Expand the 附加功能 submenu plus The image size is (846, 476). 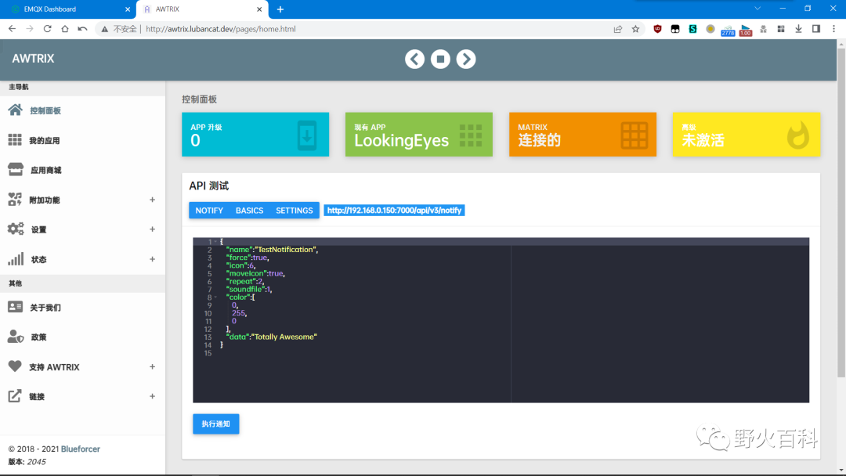[152, 200]
